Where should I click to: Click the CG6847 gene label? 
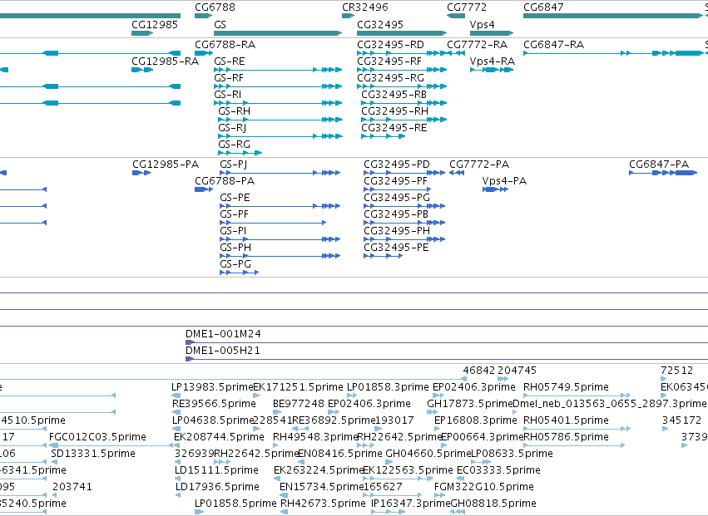click(543, 7)
